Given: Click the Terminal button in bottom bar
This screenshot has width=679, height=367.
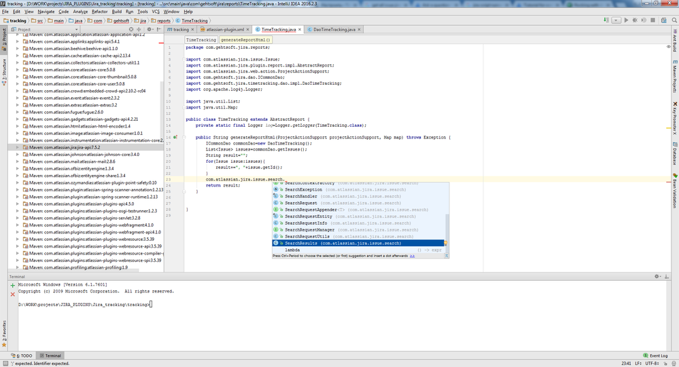Looking at the screenshot, I should tap(50, 355).
